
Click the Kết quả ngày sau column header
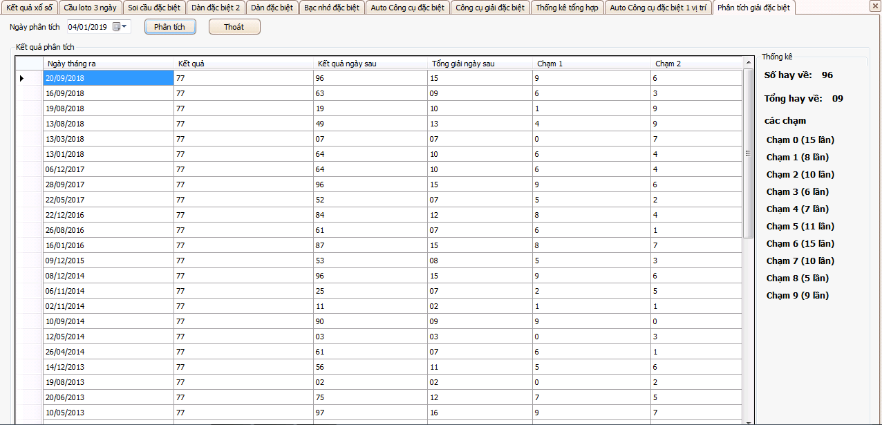[370, 64]
